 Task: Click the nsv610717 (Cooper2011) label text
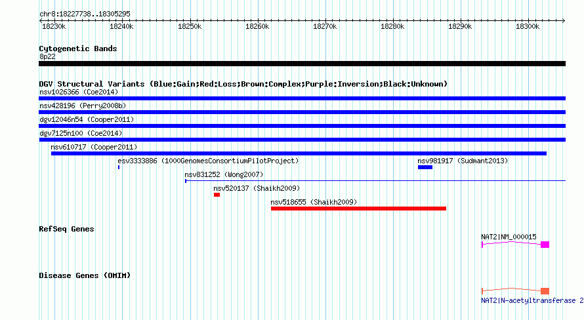pos(94,147)
